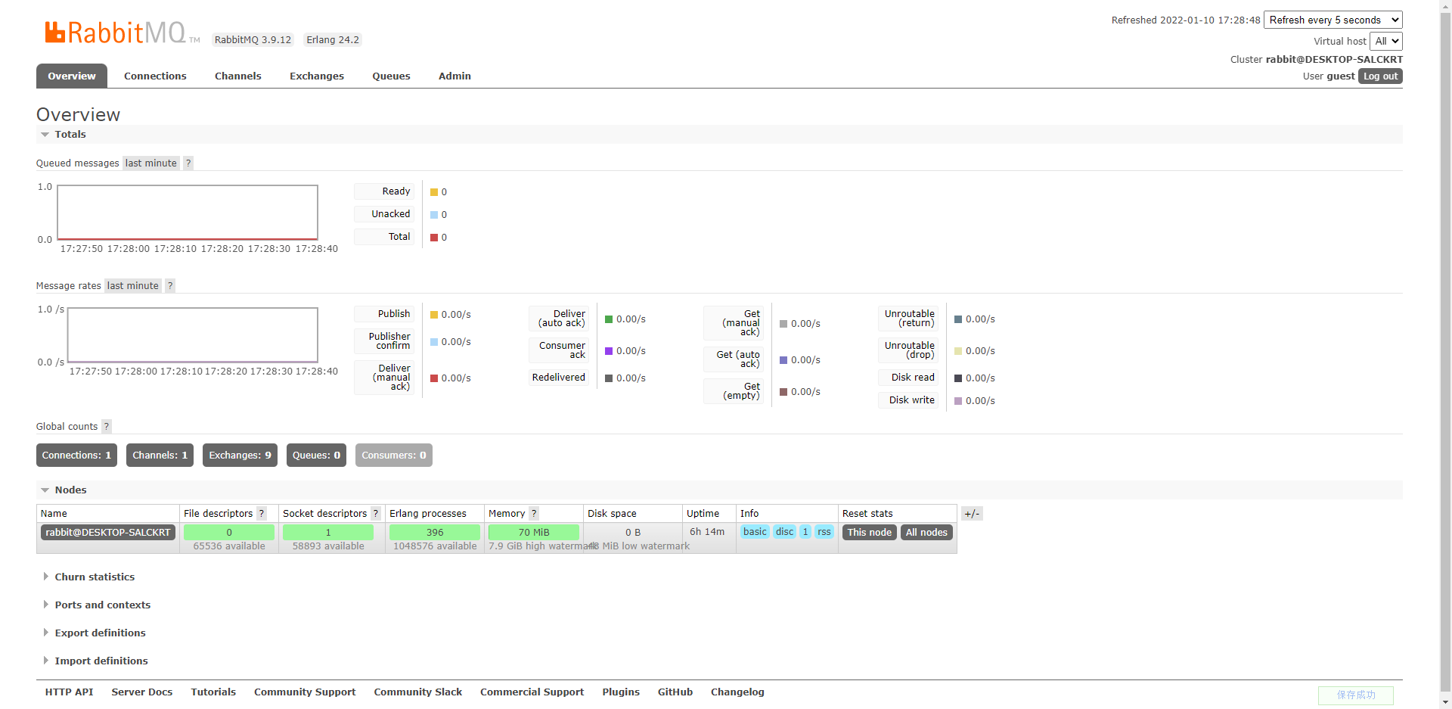This screenshot has width=1452, height=709.
Task: Click the '1' info tag
Action: point(805,532)
